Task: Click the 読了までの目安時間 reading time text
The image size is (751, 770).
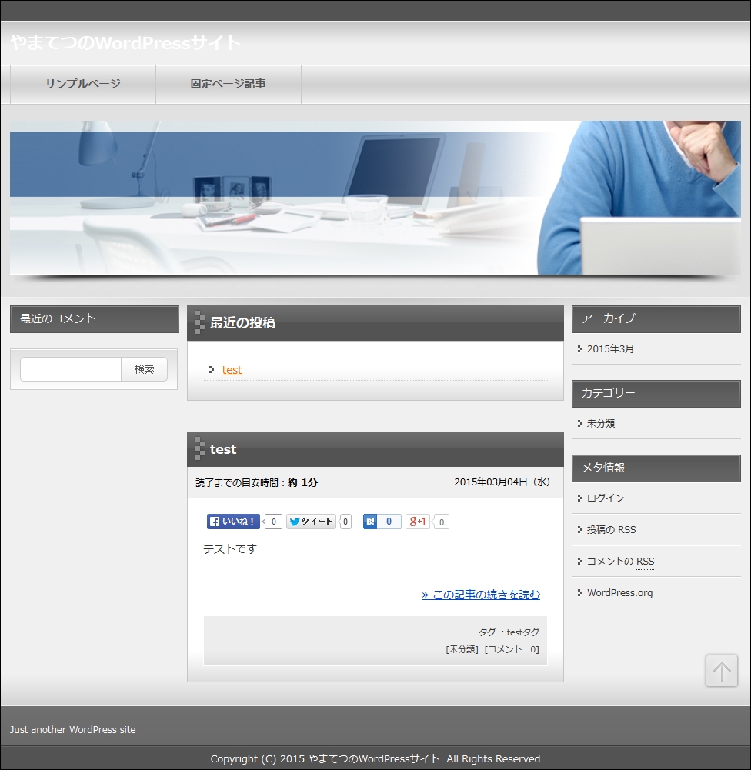Action: tap(257, 483)
